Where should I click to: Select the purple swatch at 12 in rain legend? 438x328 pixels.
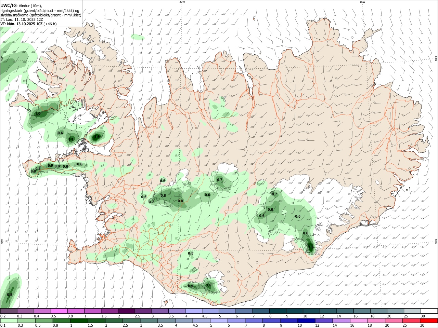pos(324,321)
